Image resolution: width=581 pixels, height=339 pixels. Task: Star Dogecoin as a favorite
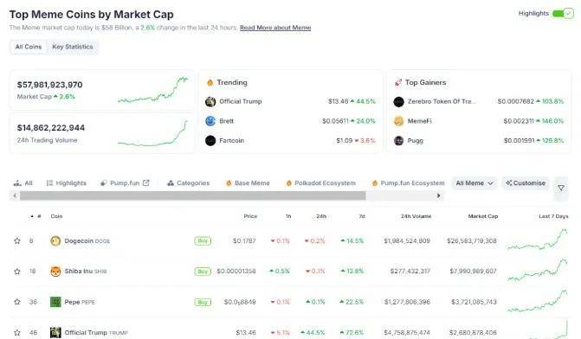(17, 241)
